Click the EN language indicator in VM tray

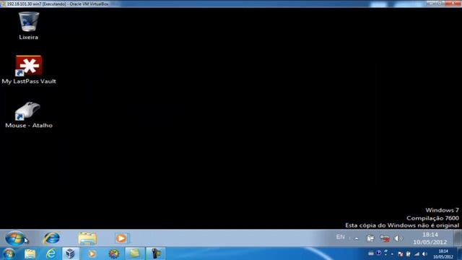click(340, 237)
